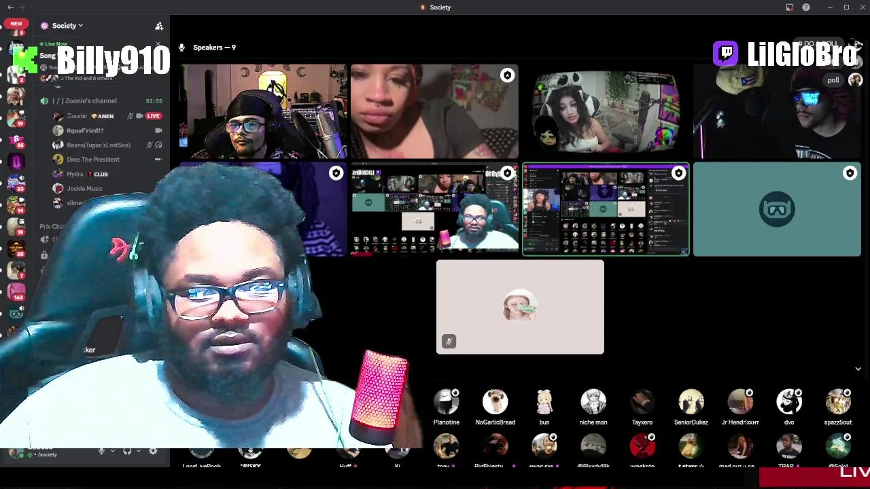Screen dimensions: 870x489
Task: Click muted microphone icon on beige tile
Action: point(449,342)
